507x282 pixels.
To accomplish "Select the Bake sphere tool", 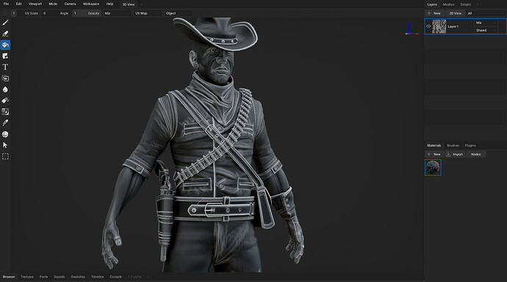I will 5,134.
